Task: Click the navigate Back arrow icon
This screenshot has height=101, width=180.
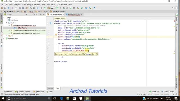Action: coord(38,8)
